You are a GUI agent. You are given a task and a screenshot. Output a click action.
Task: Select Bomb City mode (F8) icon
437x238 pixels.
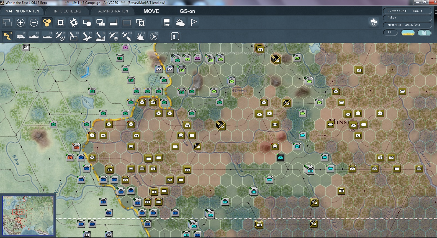100,36
